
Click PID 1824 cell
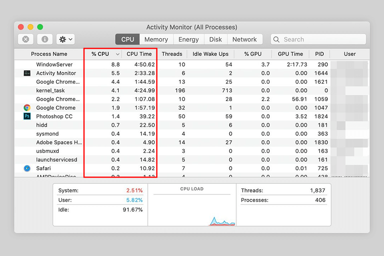pos(321,116)
